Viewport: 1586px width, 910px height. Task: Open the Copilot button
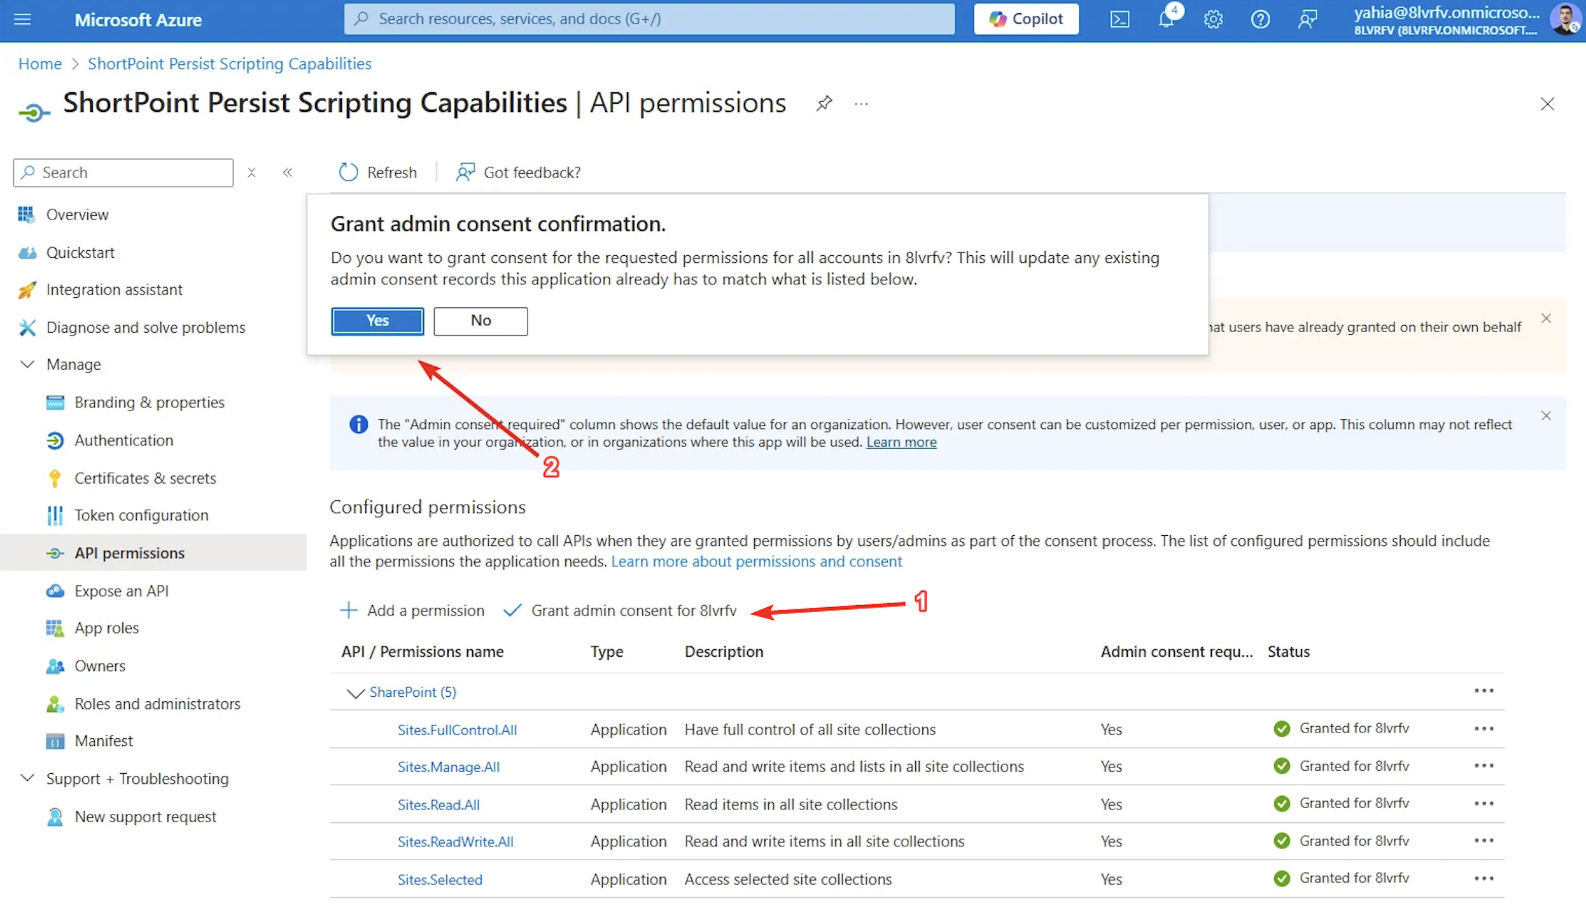point(1026,19)
